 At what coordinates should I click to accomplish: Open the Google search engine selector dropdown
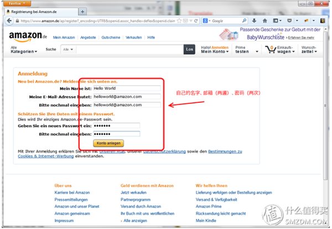[x=206, y=20]
